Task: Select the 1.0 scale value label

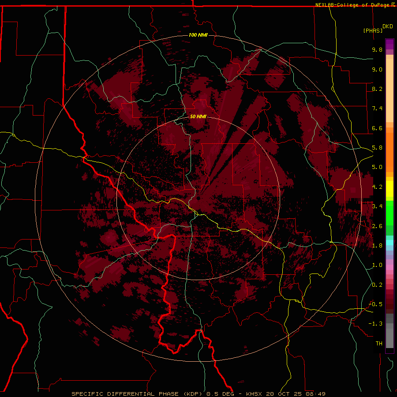Action: (377, 265)
